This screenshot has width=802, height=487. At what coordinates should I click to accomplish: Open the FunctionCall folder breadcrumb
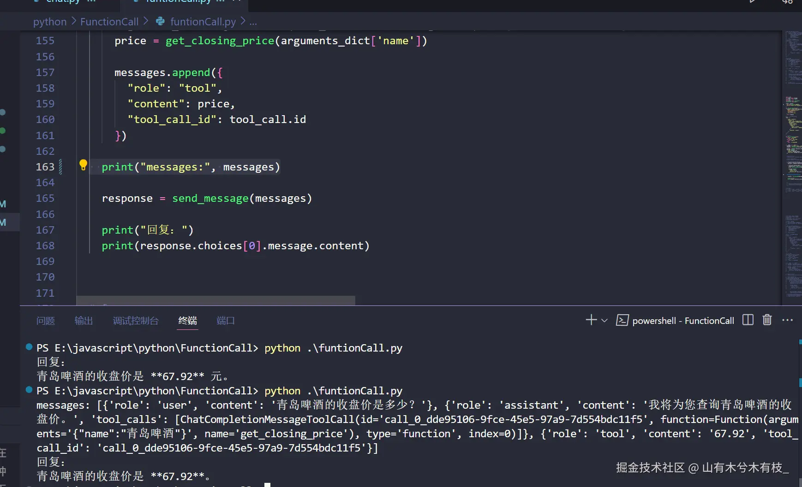click(x=109, y=22)
